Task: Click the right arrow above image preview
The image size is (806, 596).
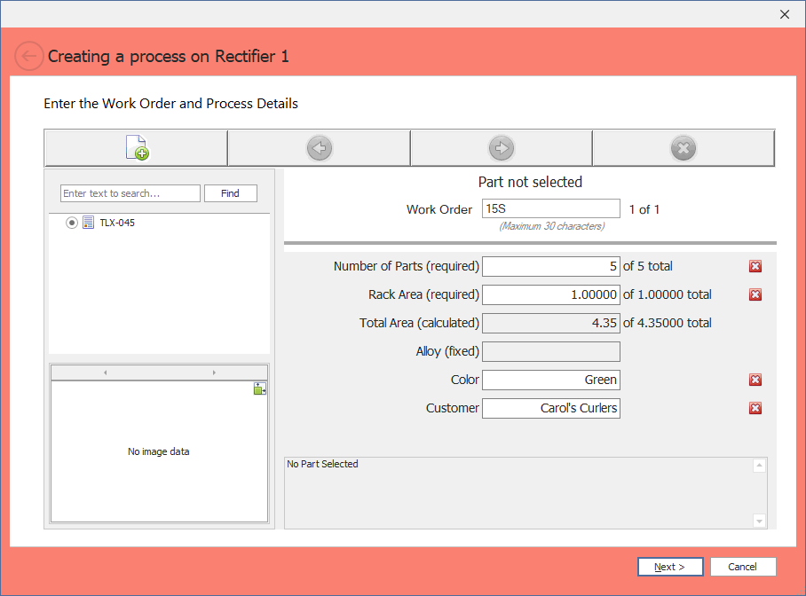Action: click(x=212, y=372)
